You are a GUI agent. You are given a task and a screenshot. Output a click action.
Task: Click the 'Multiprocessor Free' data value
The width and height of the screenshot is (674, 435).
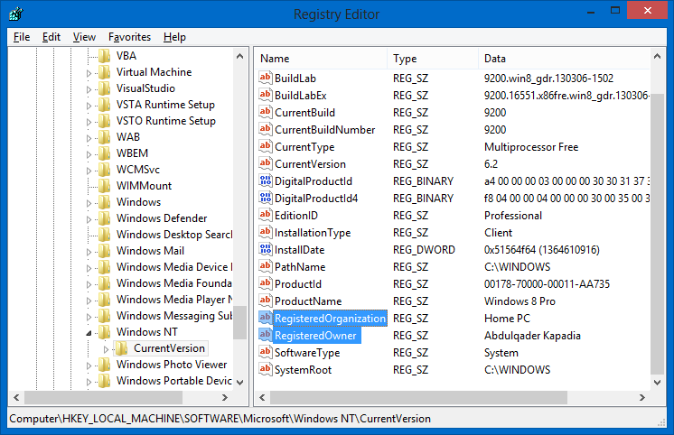point(531,147)
